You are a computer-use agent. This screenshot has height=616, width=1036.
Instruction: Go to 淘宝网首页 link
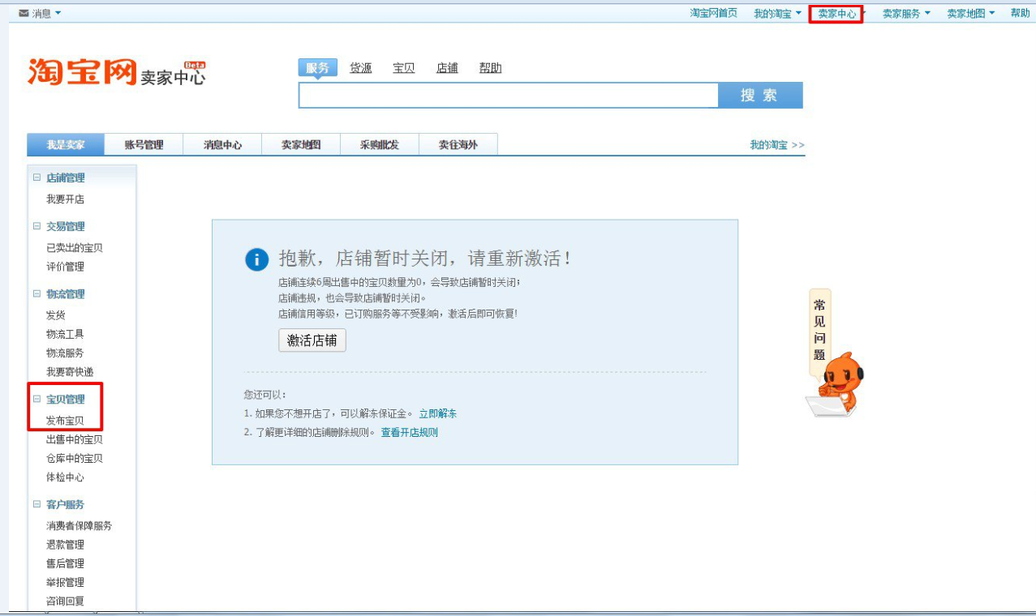pos(714,14)
